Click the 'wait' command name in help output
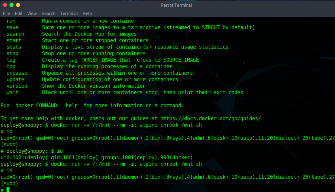This screenshot has height=192, width=335. click(13, 93)
